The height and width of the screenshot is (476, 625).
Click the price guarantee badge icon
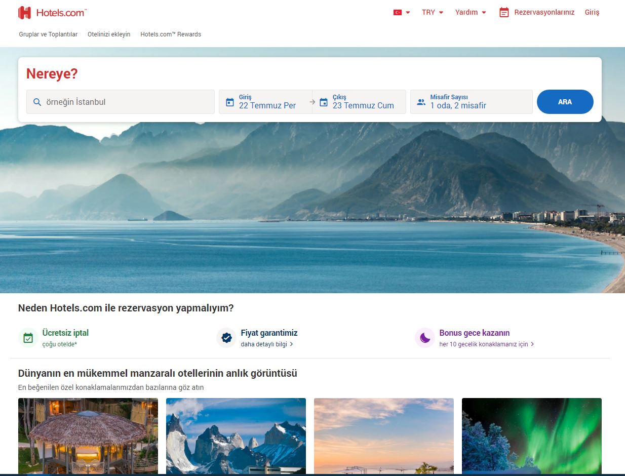point(226,338)
